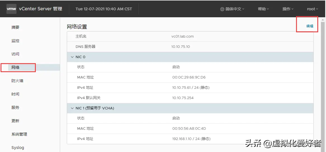326x152 pixels.
Task: Click the IPv4 默认网关 label
Action: (x=89, y=98)
